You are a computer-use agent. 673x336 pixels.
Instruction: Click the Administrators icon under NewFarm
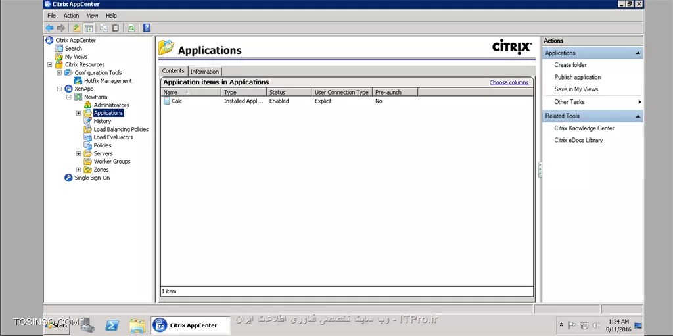pyautogui.click(x=87, y=105)
